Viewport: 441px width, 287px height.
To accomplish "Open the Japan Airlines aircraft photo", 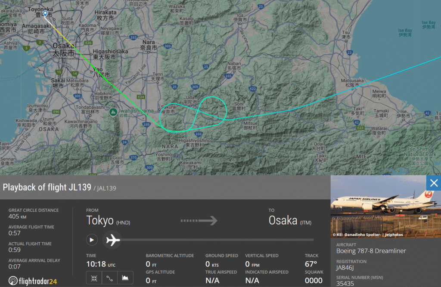I will [x=385, y=207].
